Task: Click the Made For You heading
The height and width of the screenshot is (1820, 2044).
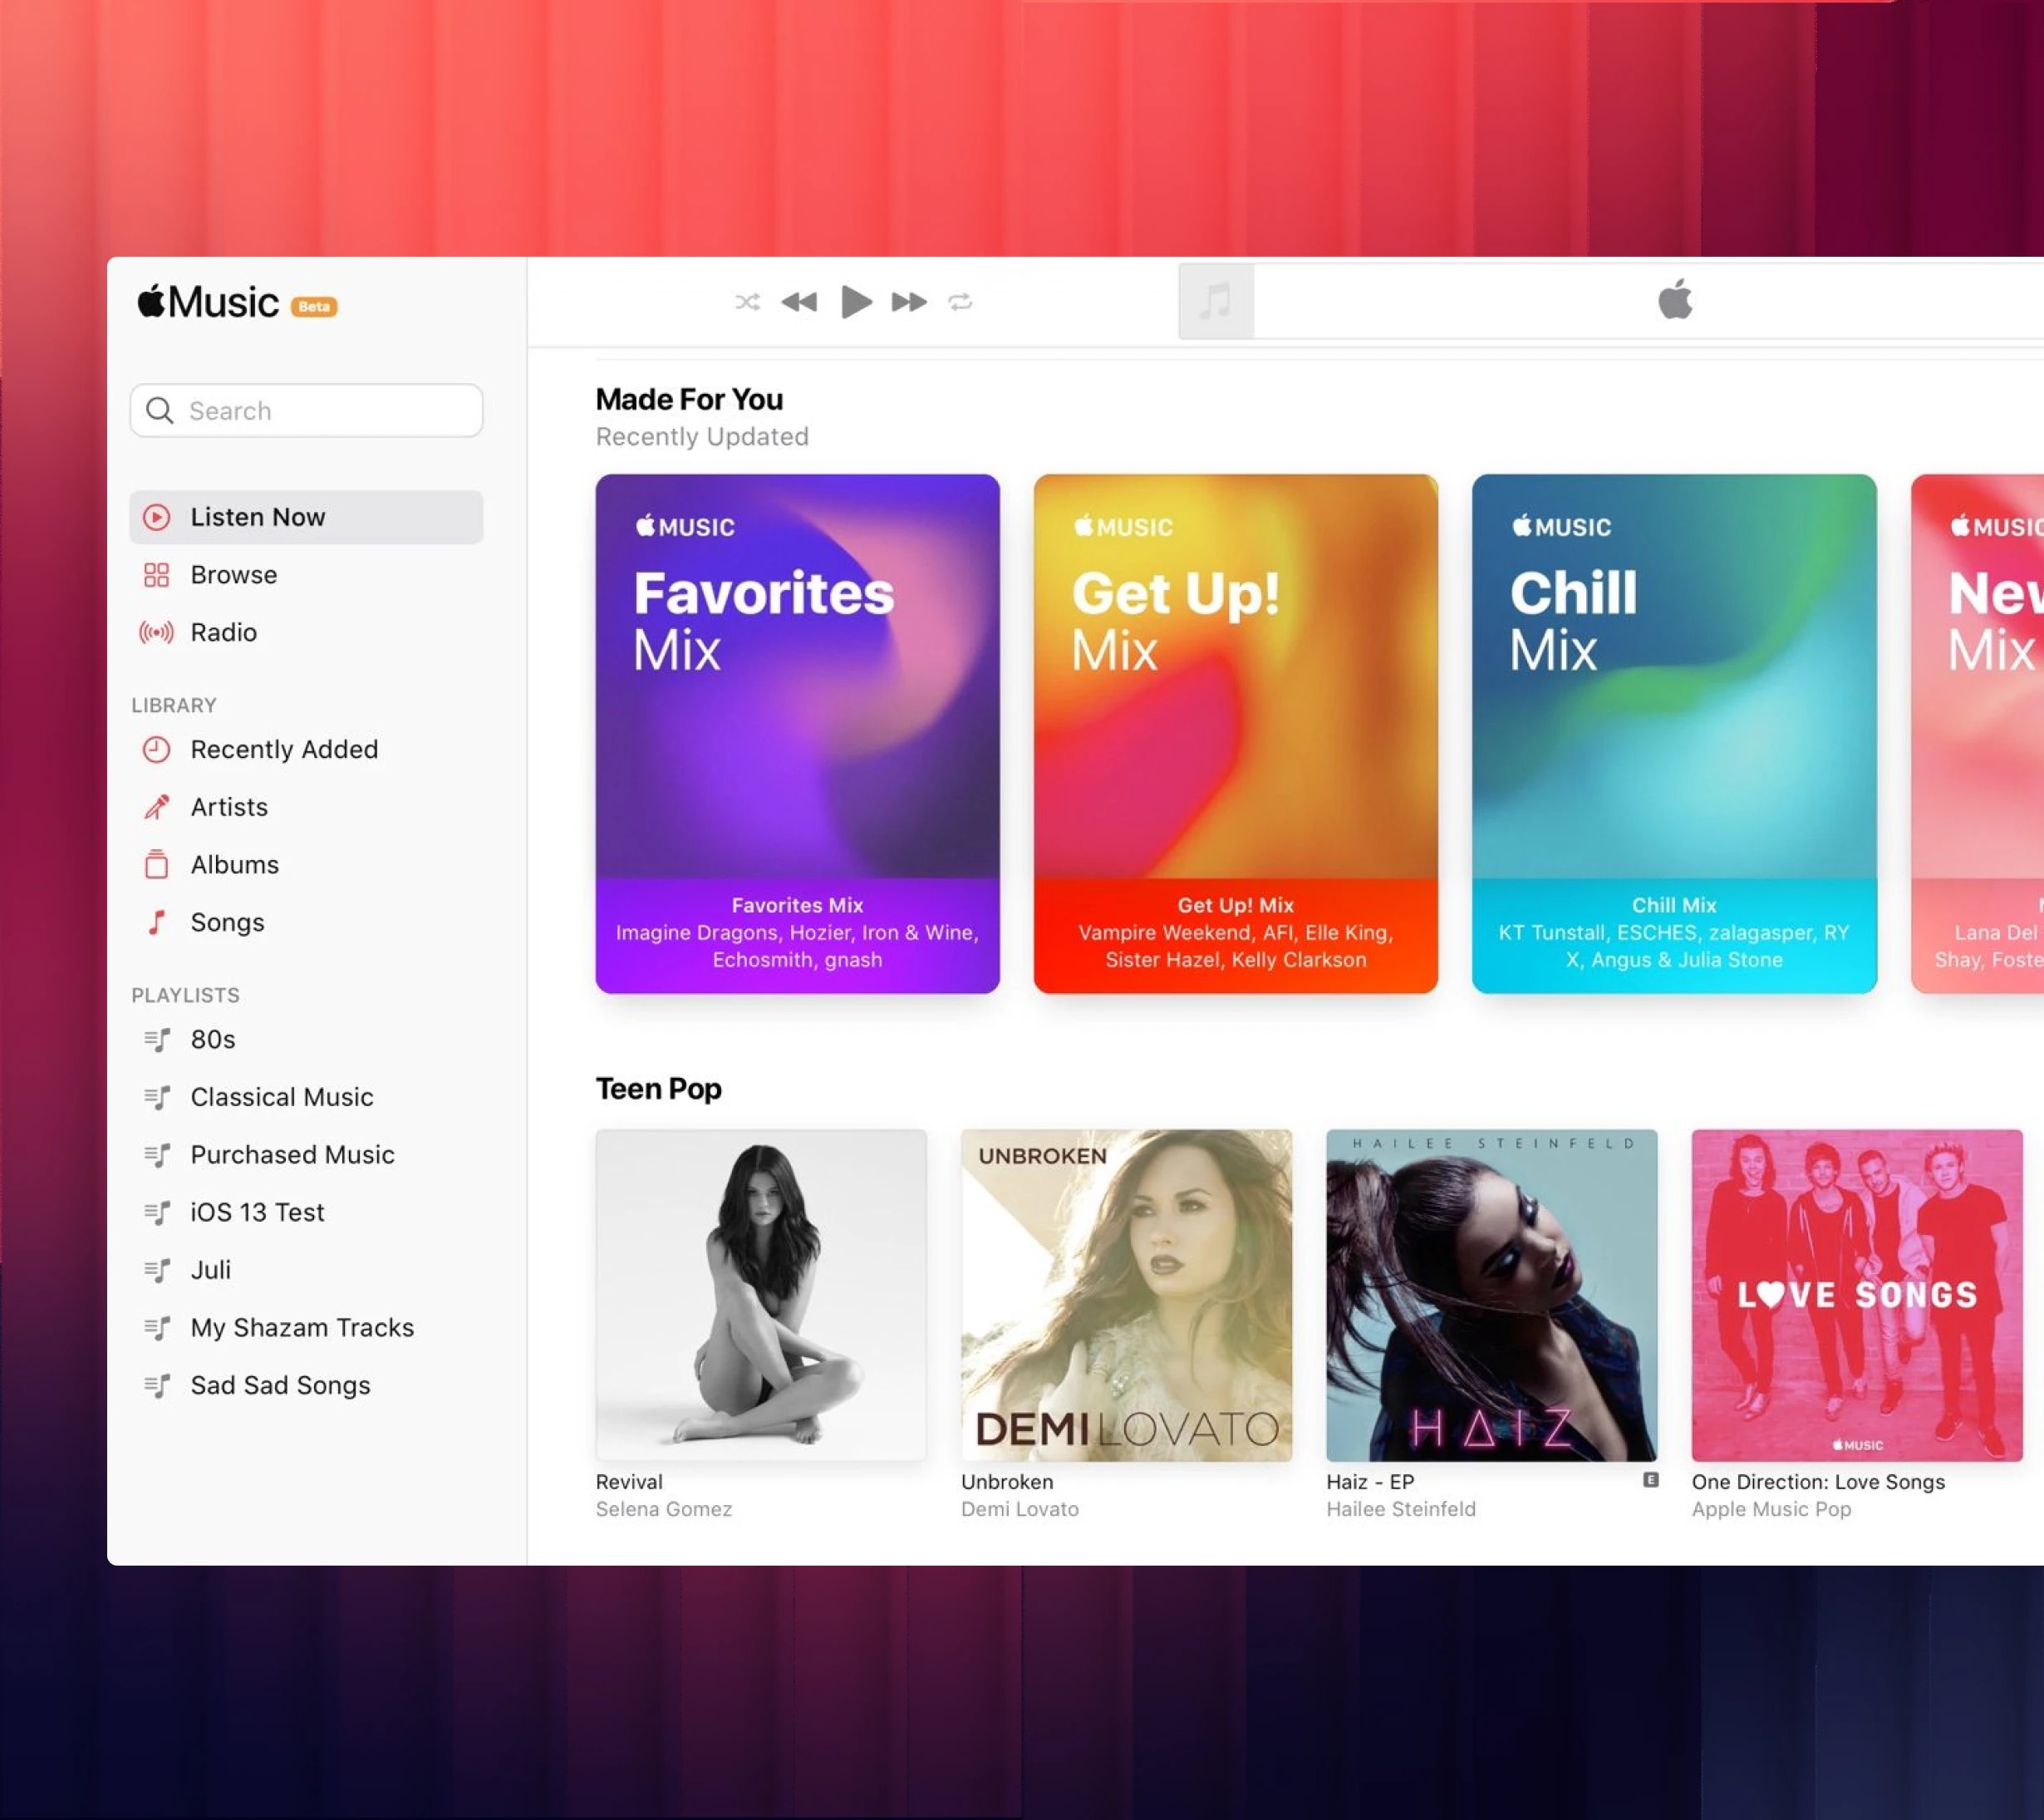Action: coord(689,400)
